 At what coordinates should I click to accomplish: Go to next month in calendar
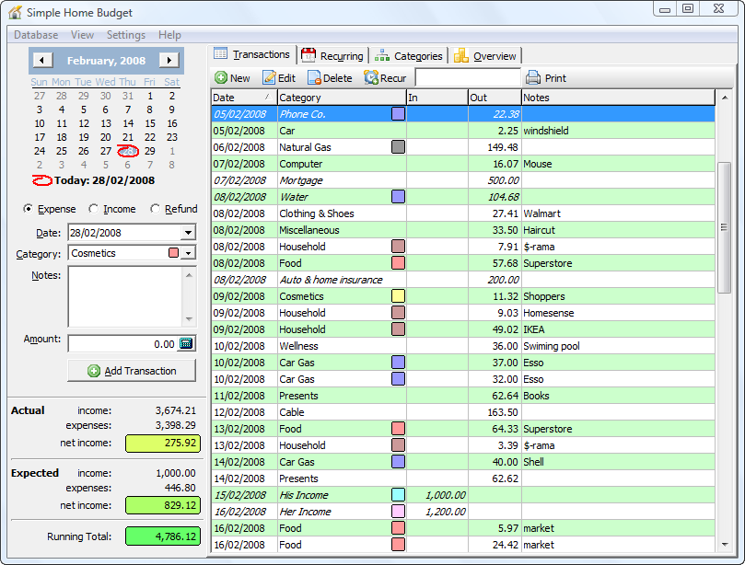tap(169, 61)
